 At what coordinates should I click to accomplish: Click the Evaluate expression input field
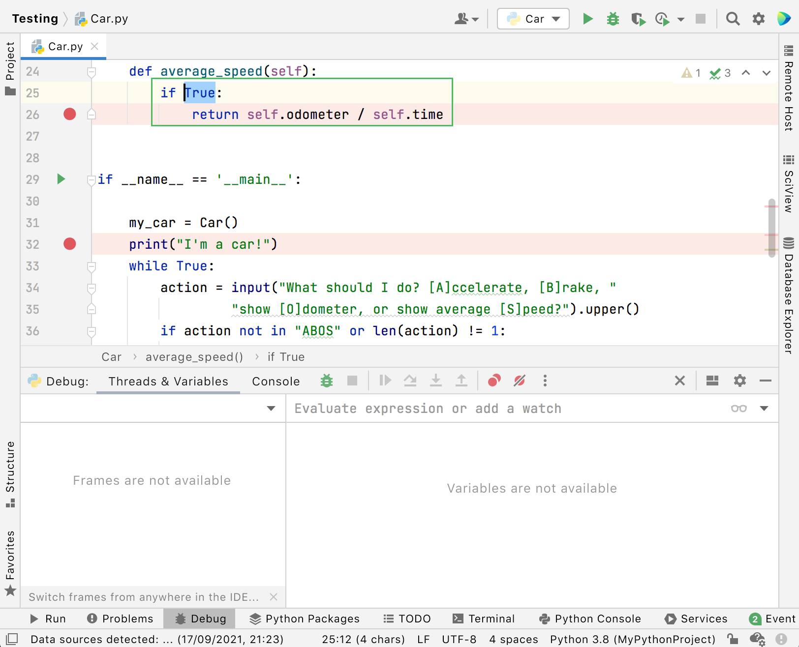point(492,409)
